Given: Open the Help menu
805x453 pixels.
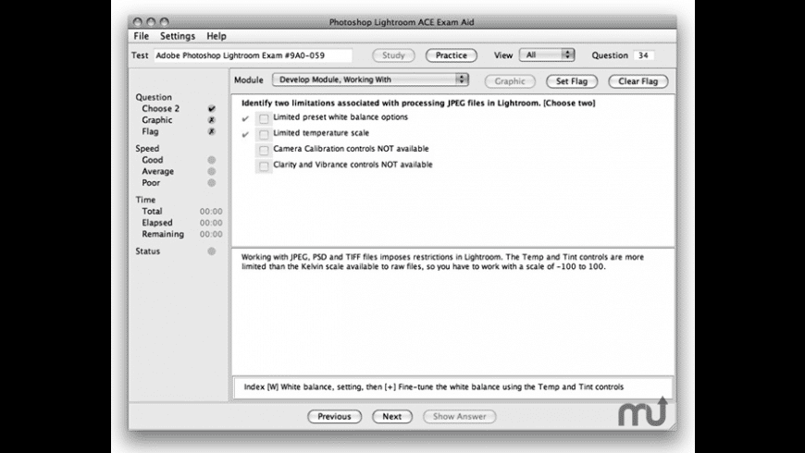Looking at the screenshot, I should click(217, 36).
